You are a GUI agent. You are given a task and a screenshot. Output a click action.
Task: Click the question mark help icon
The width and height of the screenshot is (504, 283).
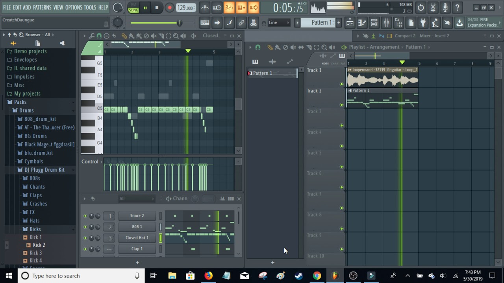pyautogui.click(x=457, y=7)
